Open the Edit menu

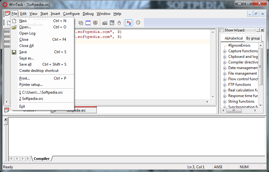(23, 14)
